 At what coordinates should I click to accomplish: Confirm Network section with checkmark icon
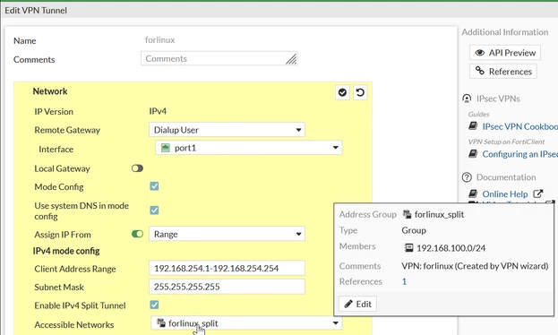[x=342, y=92]
